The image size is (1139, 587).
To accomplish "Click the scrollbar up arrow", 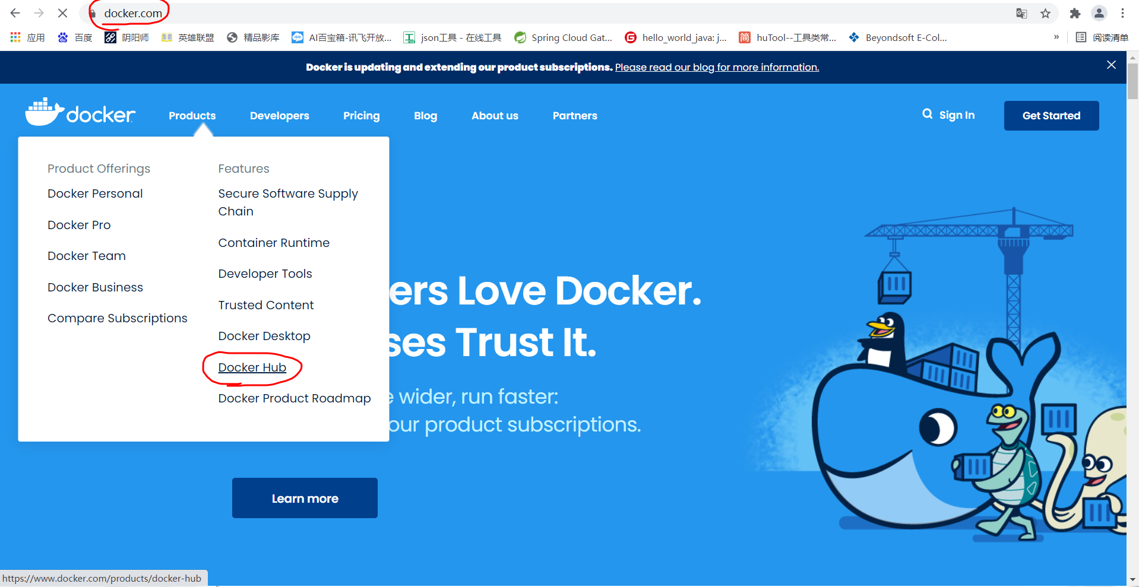I will pyautogui.click(x=1132, y=58).
